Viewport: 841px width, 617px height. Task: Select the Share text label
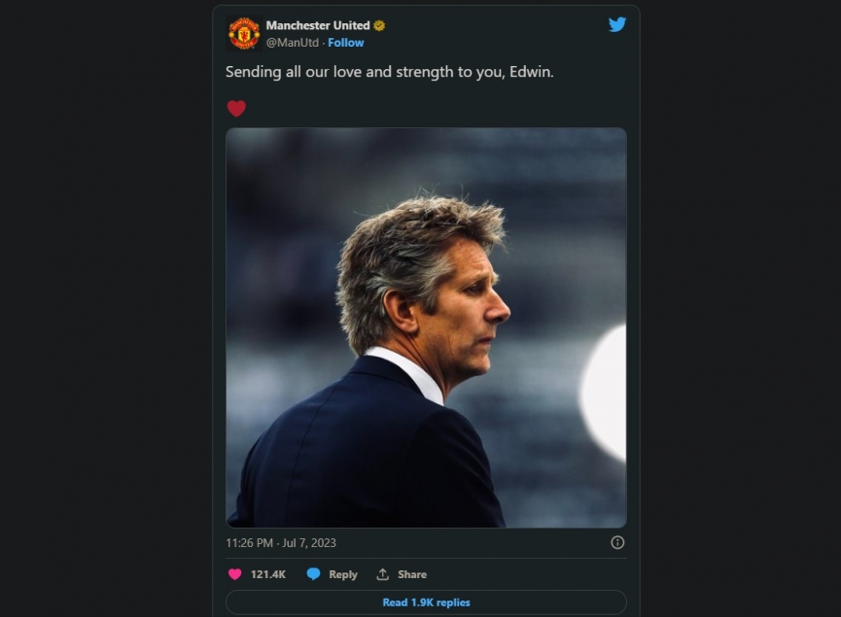click(412, 574)
